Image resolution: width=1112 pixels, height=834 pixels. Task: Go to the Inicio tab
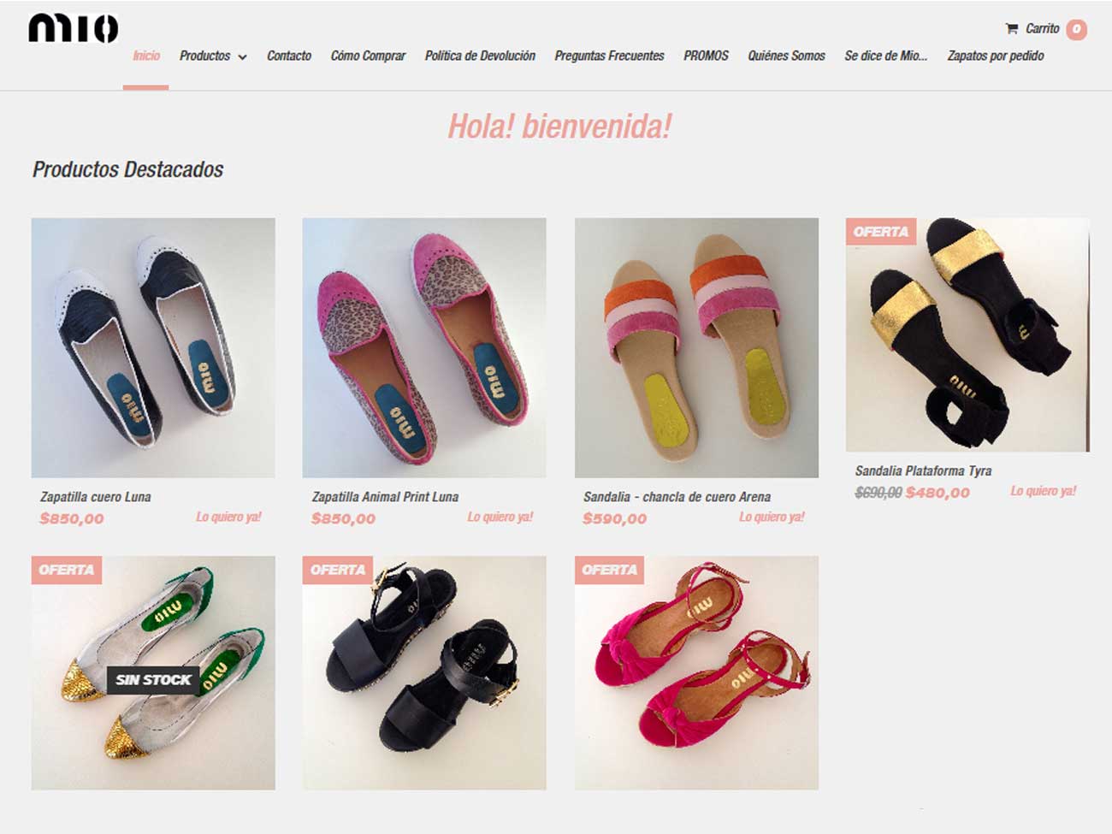(146, 56)
